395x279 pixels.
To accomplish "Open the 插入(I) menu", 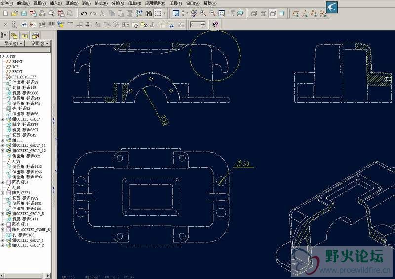I will point(56,3).
